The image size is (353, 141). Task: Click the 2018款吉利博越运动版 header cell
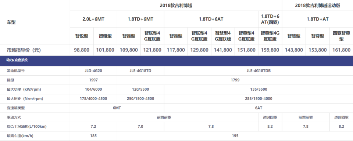tap(317, 6)
